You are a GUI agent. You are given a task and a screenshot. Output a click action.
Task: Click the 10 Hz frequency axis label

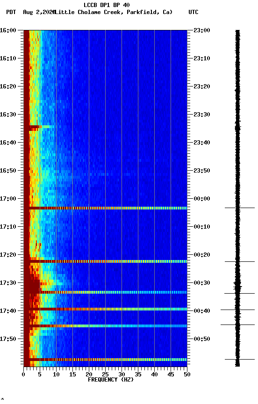[56, 375]
